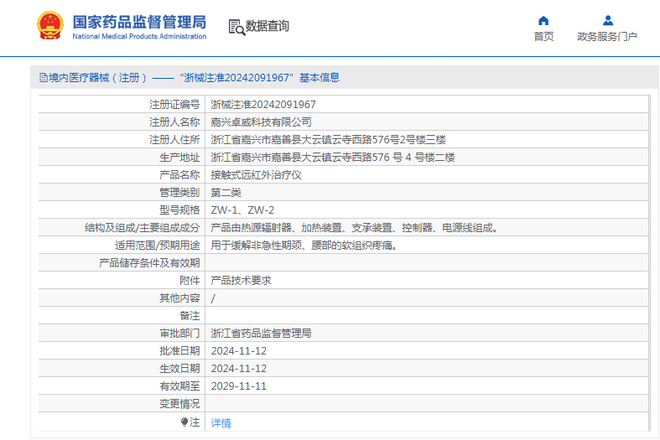The image size is (660, 440).
Task: Click the 国家药品监督管理局 site title
Action: pos(139,22)
